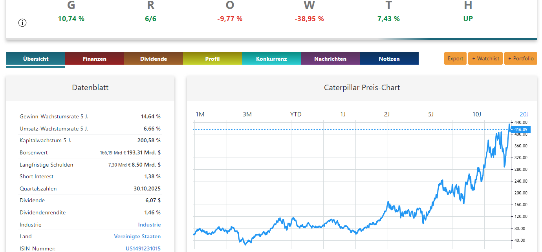Image resolution: width=542 pixels, height=252 pixels.
Task: Select 5J chart range
Action: click(x=431, y=114)
